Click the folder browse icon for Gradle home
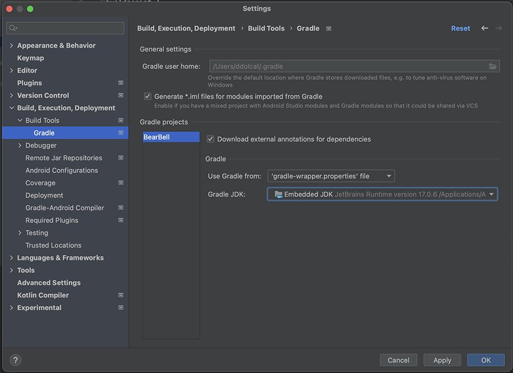Screen dimensions: 513x373 coord(492,67)
